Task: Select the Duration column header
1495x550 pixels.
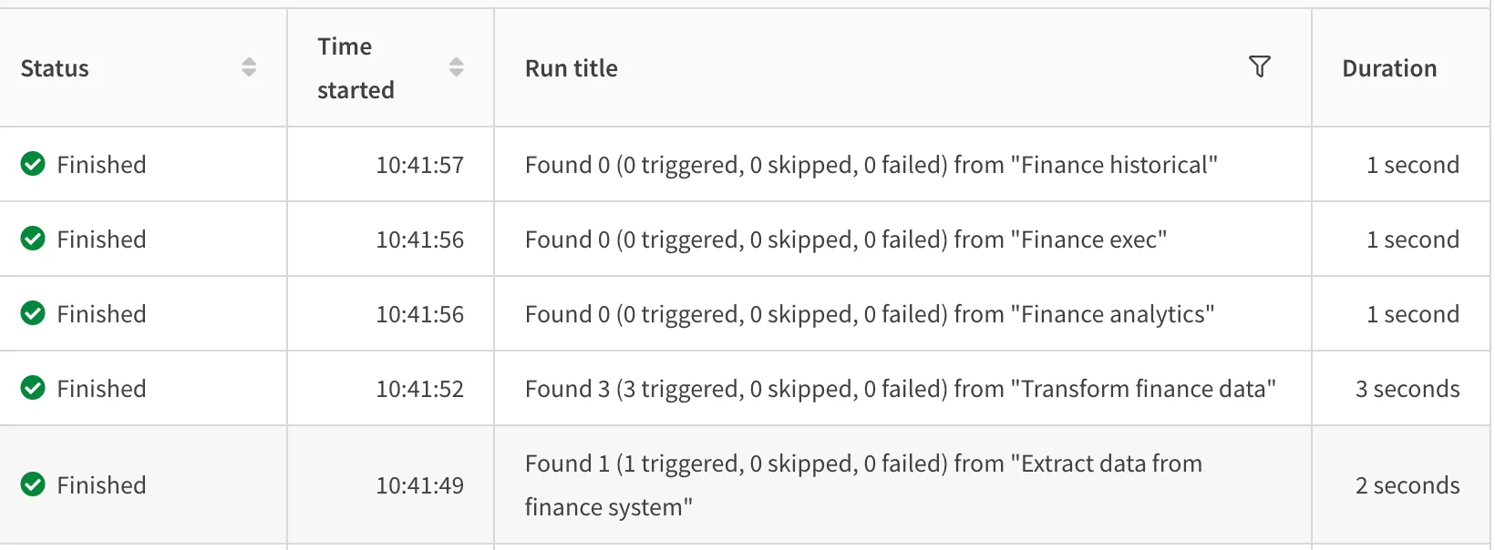Action: [1389, 67]
